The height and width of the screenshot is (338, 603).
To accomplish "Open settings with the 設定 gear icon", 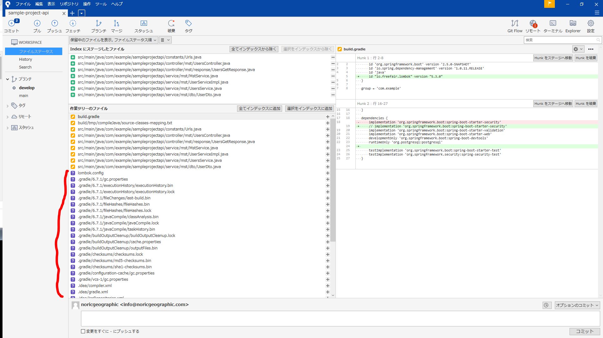I will (590, 26).
